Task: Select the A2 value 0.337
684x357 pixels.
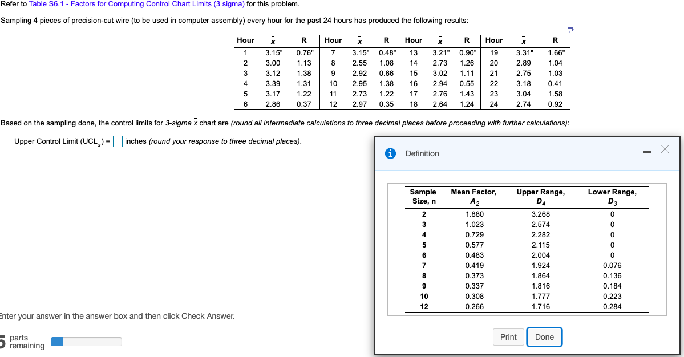Action: (x=474, y=286)
